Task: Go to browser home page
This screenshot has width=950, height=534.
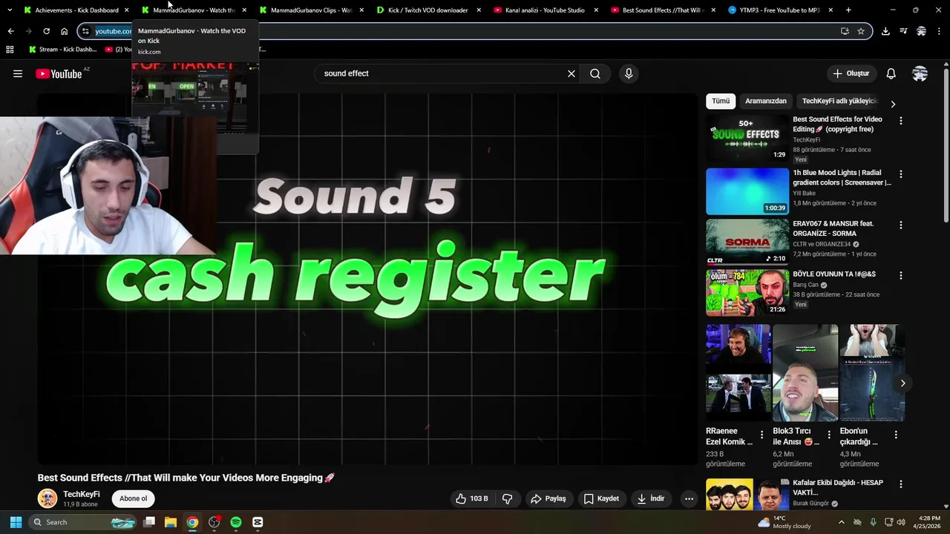Action: [x=64, y=31]
